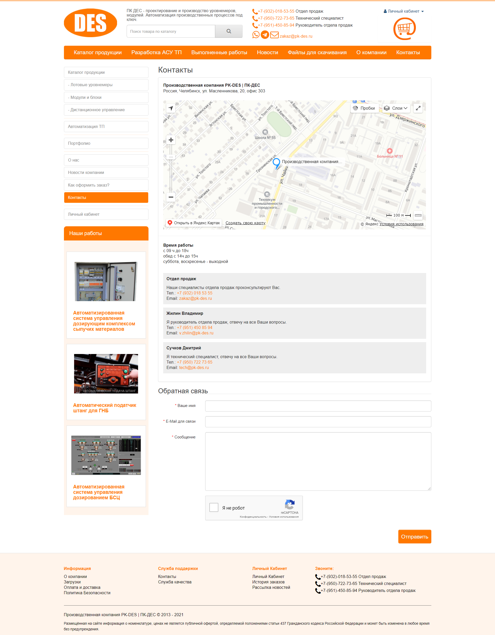This screenshot has height=635, width=495.
Task: Click the map geolocation arrow icon
Action: point(171,108)
